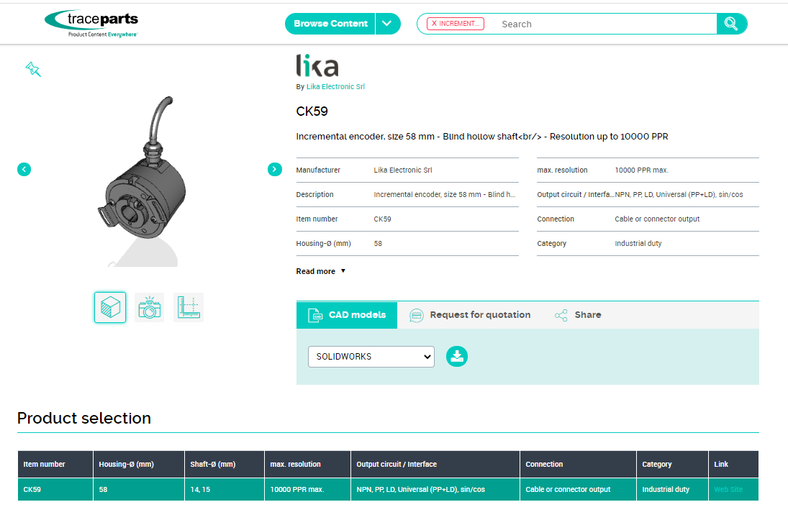Click the Housing-Ø value 58 in details
This screenshot has height=520, width=788.
pyautogui.click(x=378, y=243)
